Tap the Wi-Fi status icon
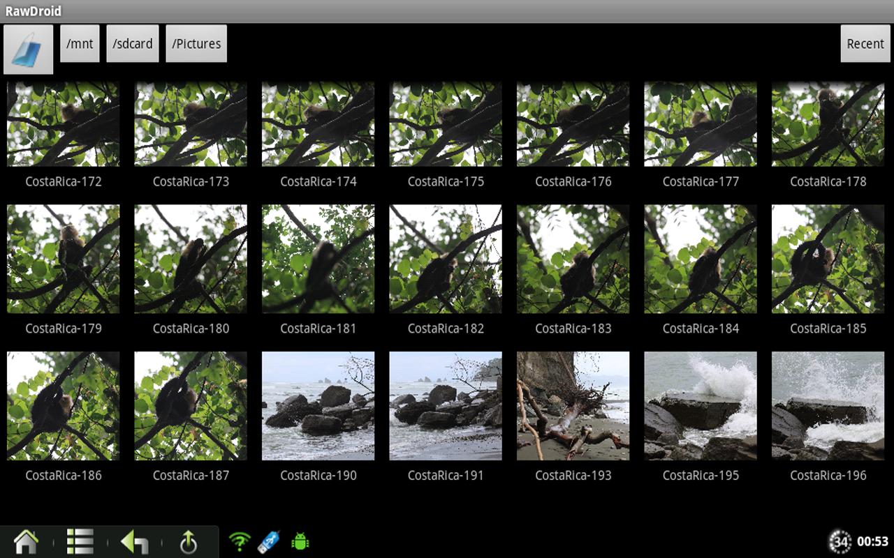 (x=240, y=541)
